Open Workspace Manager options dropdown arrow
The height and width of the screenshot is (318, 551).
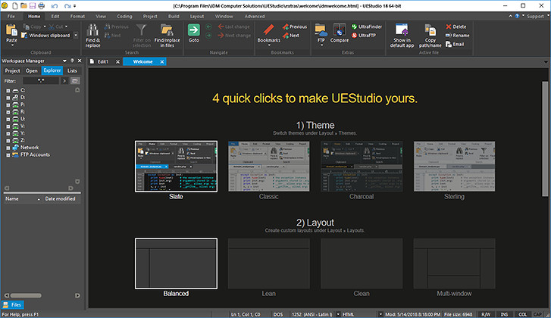click(x=64, y=61)
